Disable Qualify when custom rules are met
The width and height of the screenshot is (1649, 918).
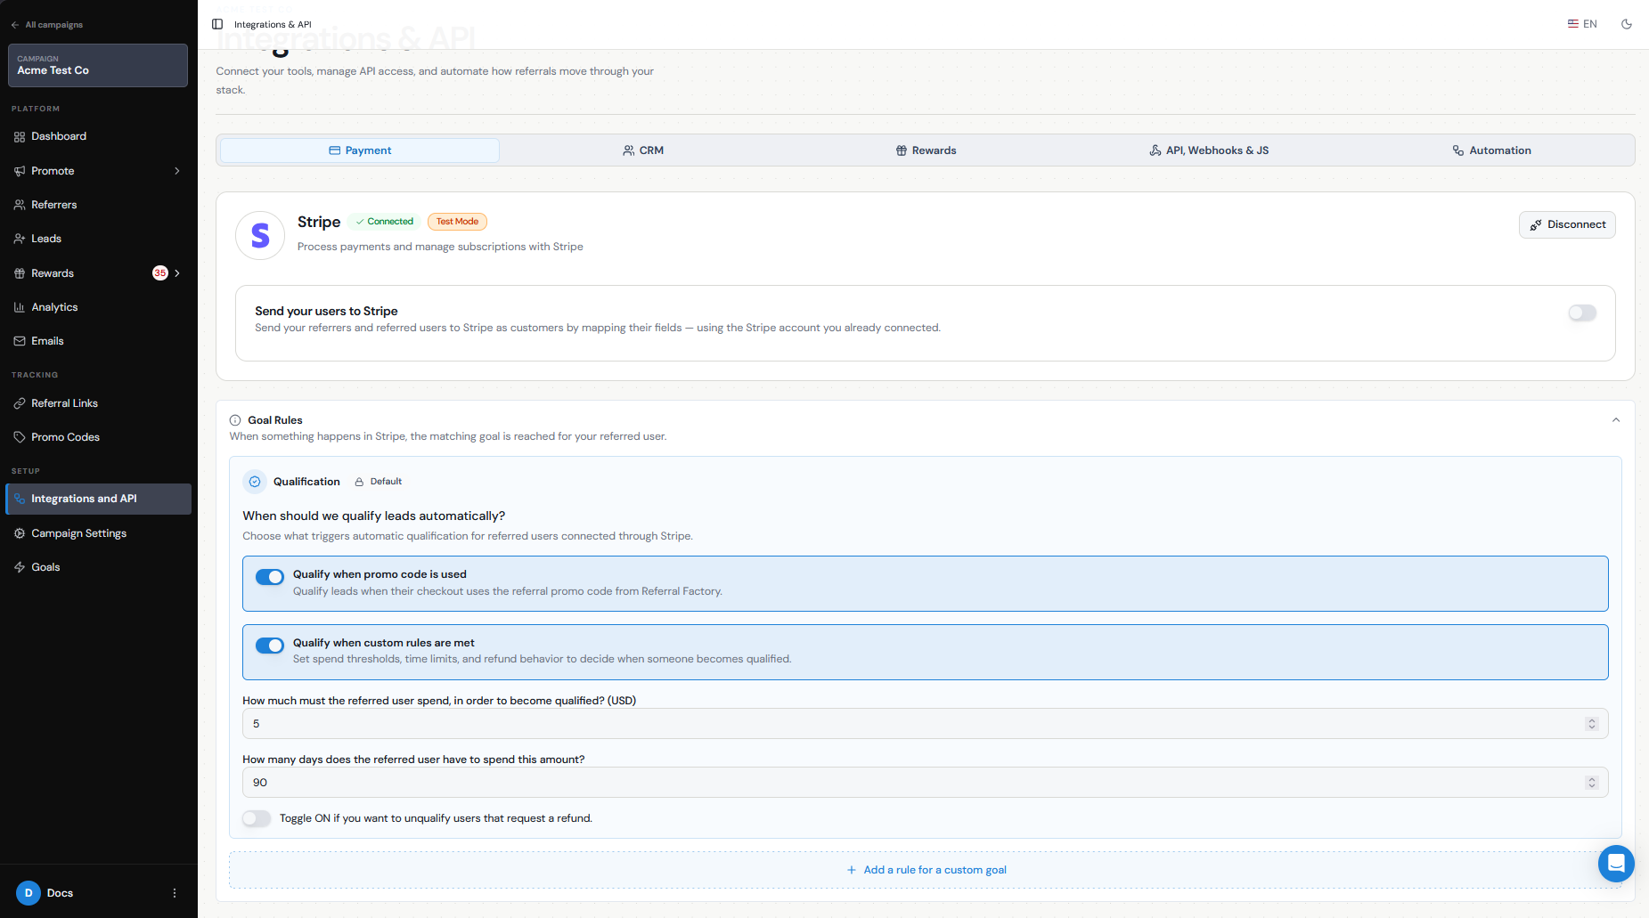click(269, 646)
